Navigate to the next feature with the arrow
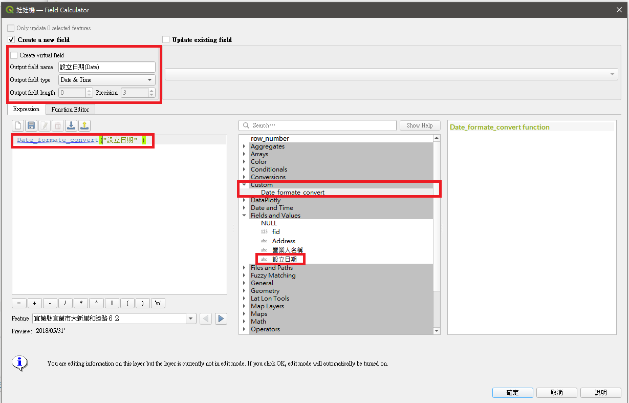The height and width of the screenshot is (403, 629). (x=221, y=319)
